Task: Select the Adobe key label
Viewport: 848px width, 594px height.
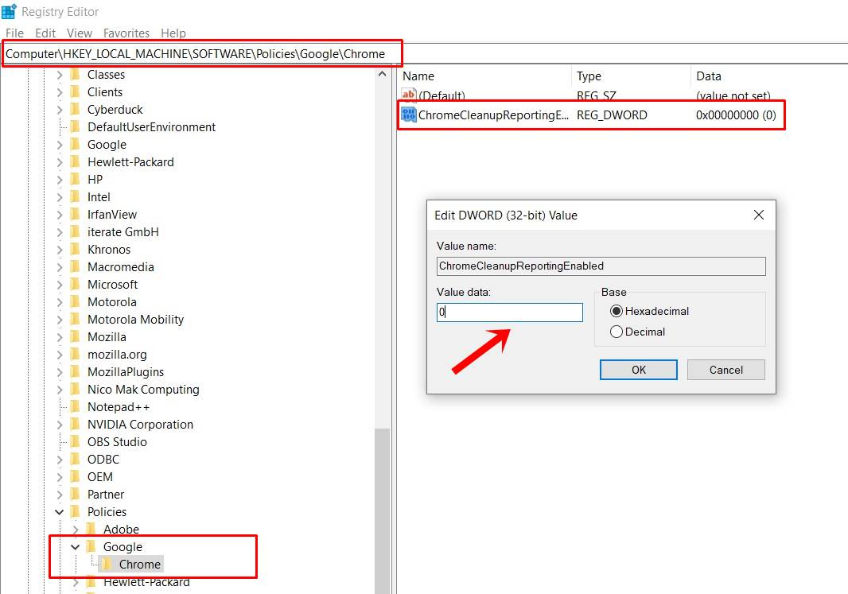Action: (x=121, y=530)
